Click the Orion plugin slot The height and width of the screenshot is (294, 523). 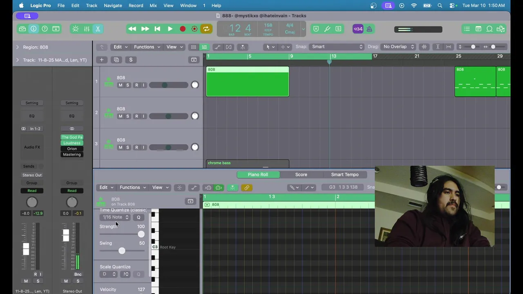(x=72, y=149)
